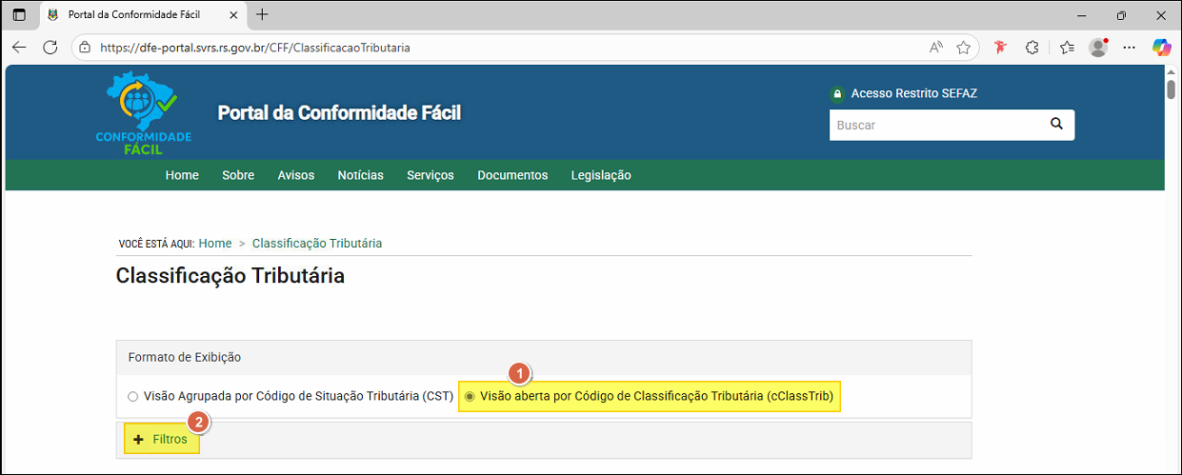1182x475 pixels.
Task: Click the Classificação Tributária page heading
Action: click(230, 277)
